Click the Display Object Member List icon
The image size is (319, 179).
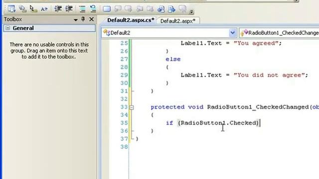pos(11,9)
